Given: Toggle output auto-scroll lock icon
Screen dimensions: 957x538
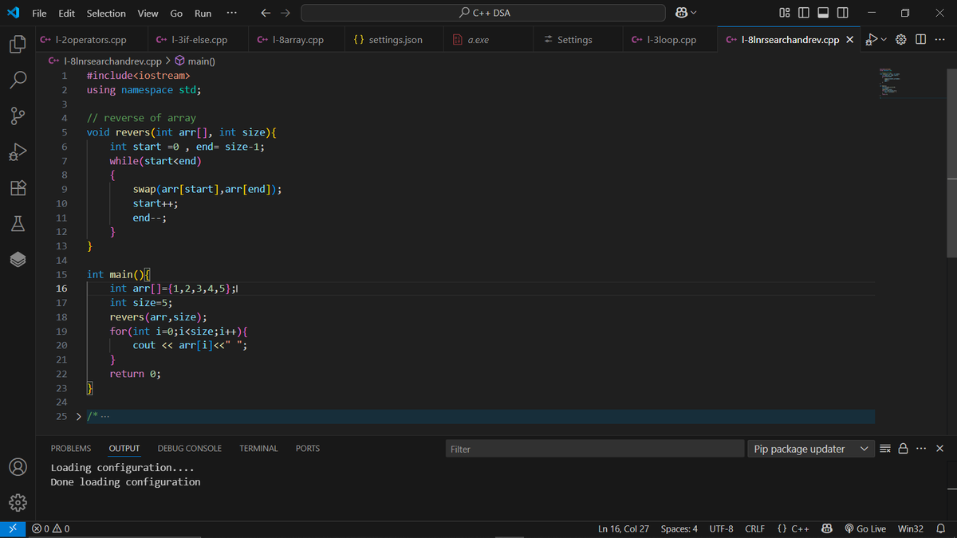Looking at the screenshot, I should [x=904, y=449].
